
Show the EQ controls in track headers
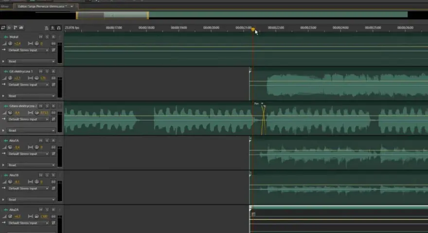point(21,28)
